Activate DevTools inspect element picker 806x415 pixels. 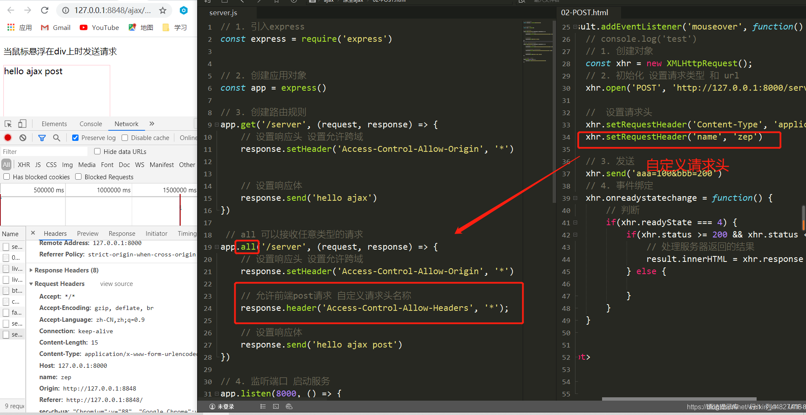pos(8,124)
